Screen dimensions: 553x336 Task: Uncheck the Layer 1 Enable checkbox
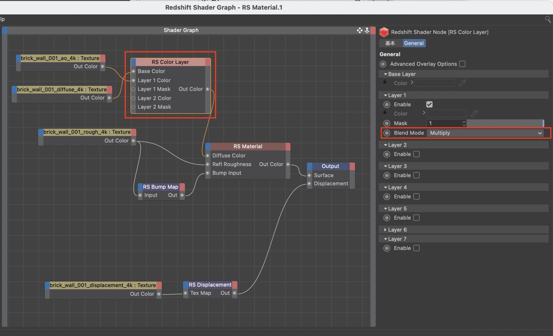click(429, 104)
